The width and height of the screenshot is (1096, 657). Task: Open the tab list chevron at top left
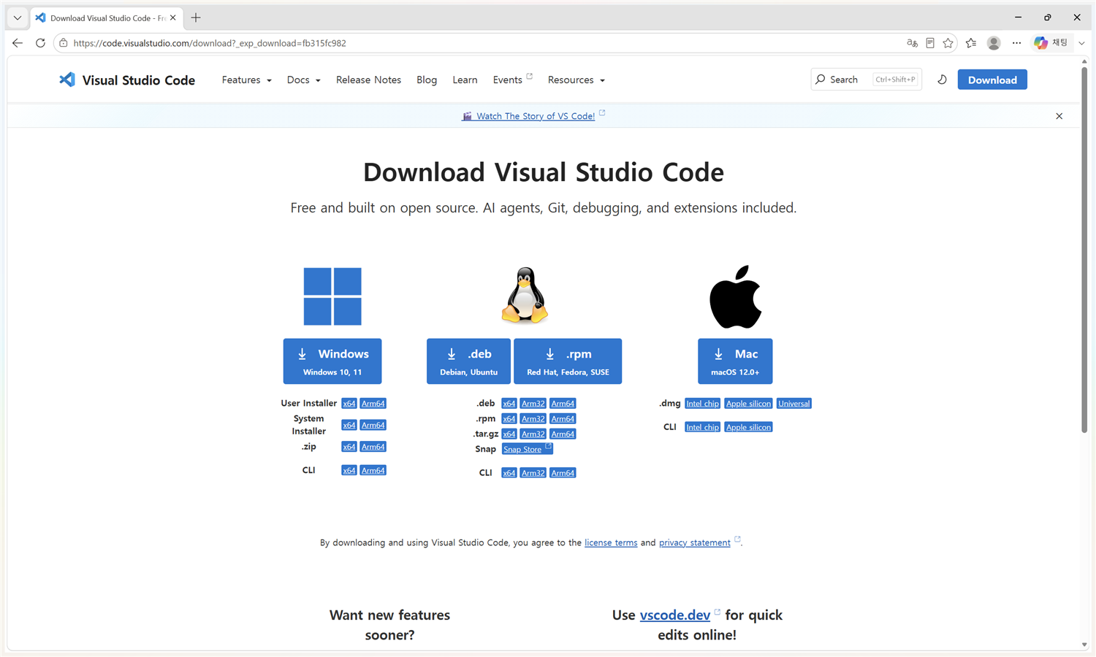point(18,18)
